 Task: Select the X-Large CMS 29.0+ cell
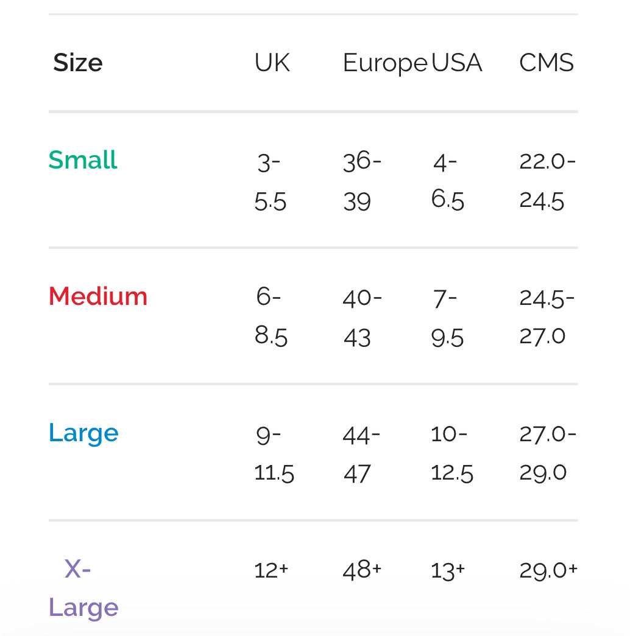pyautogui.click(x=548, y=570)
